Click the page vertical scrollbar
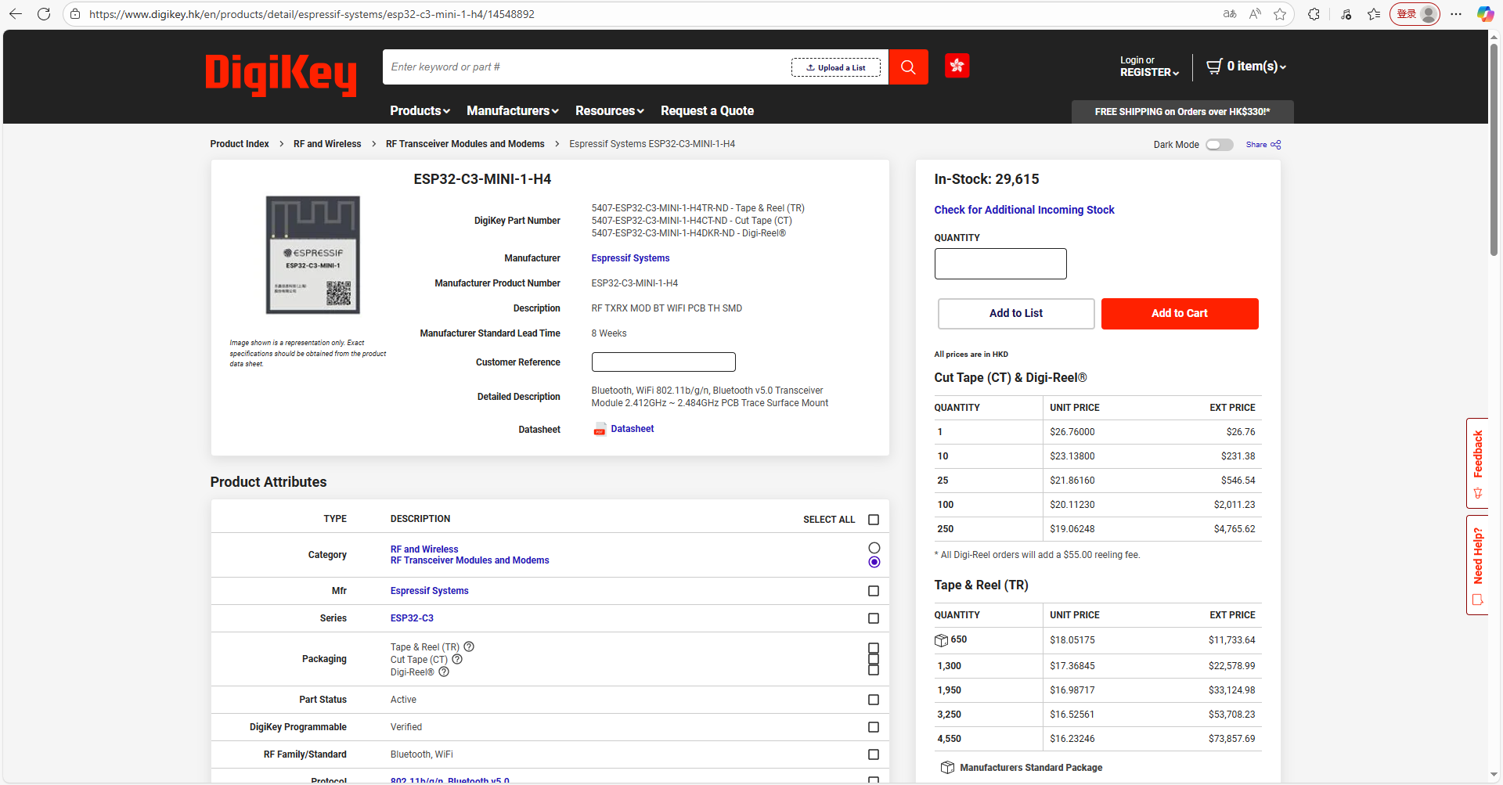Screen dimensions: 1503x785 click(x=1494, y=149)
